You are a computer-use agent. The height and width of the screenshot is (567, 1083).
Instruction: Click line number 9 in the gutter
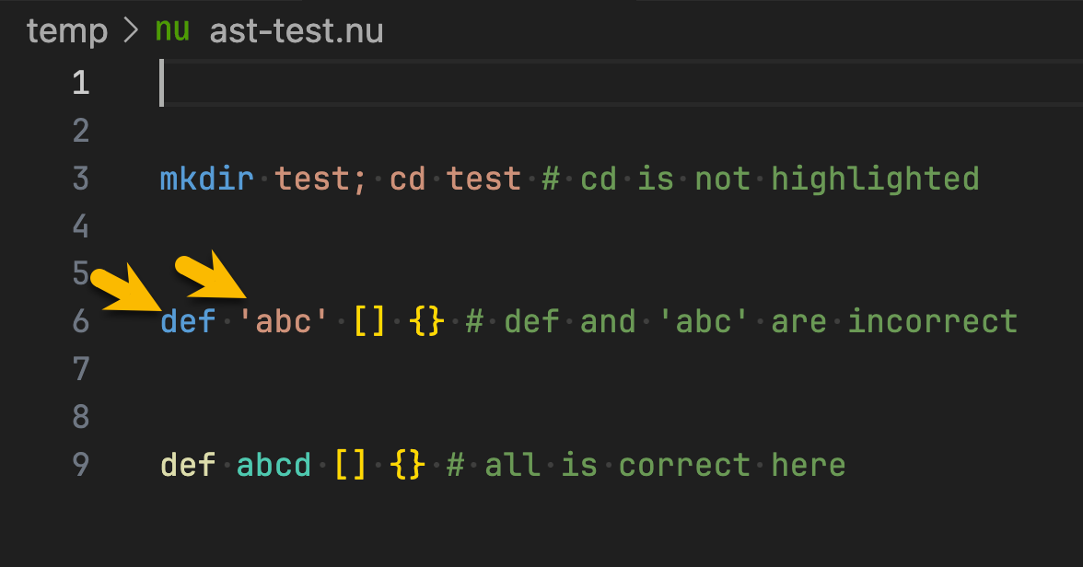click(80, 465)
